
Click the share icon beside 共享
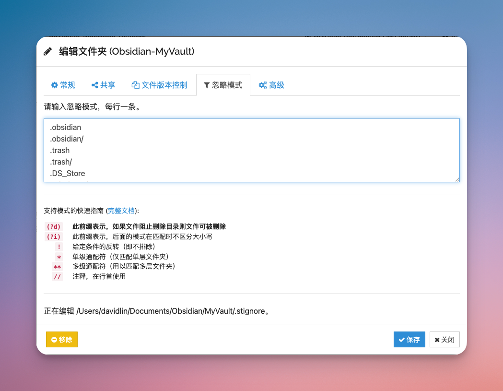(94, 85)
